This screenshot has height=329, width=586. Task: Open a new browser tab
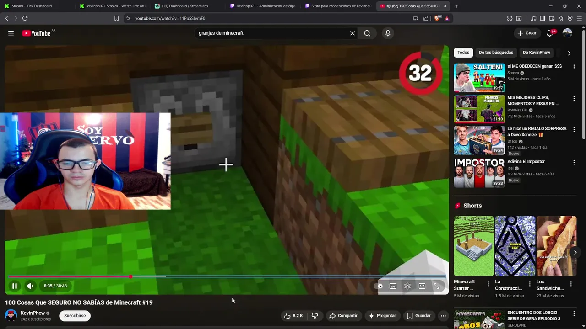pyautogui.click(x=456, y=6)
